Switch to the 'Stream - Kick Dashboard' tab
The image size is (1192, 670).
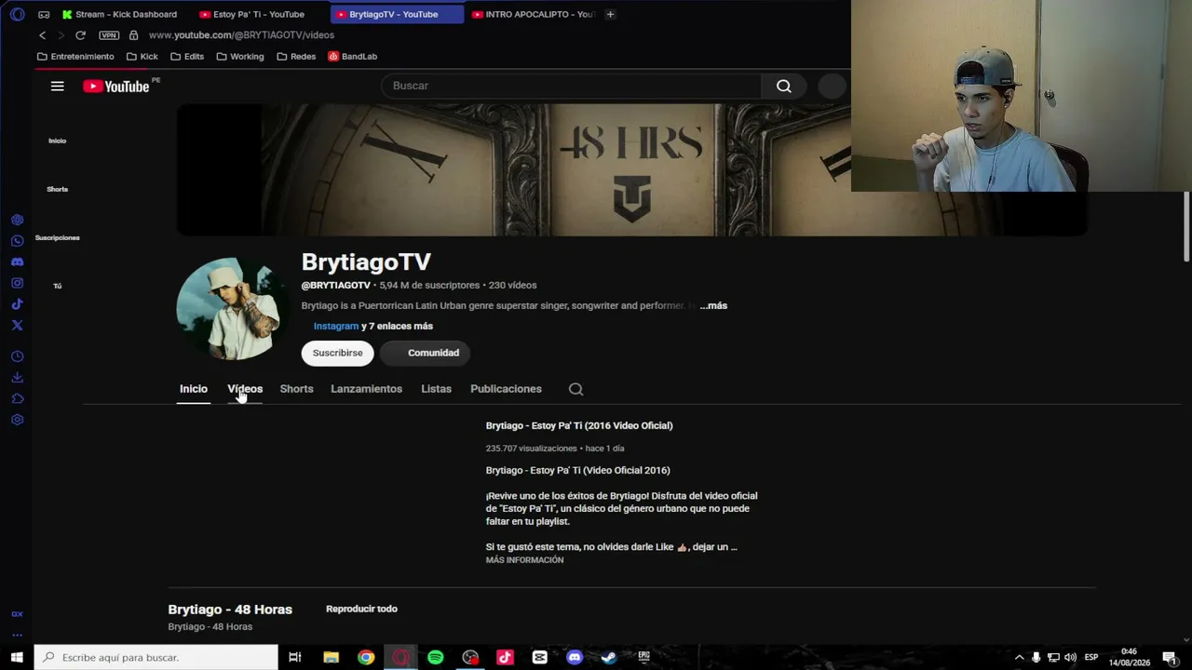[x=119, y=14]
